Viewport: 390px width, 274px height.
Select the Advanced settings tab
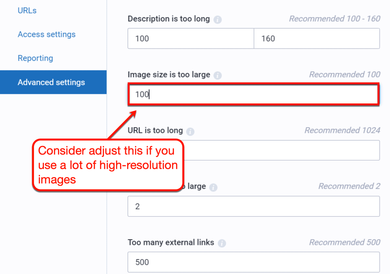pos(51,82)
